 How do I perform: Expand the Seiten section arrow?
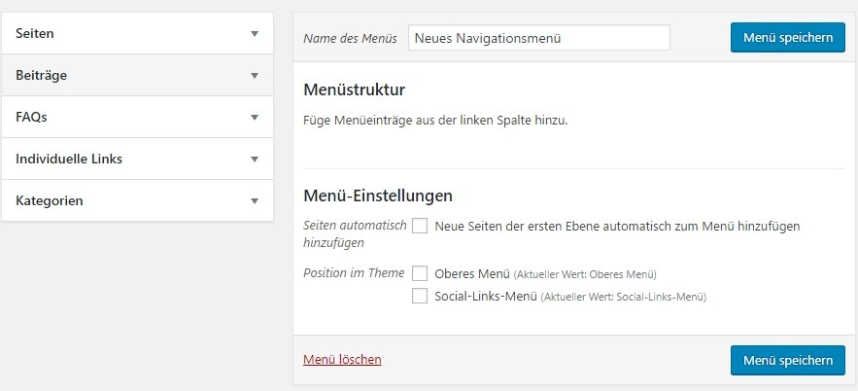coord(254,33)
